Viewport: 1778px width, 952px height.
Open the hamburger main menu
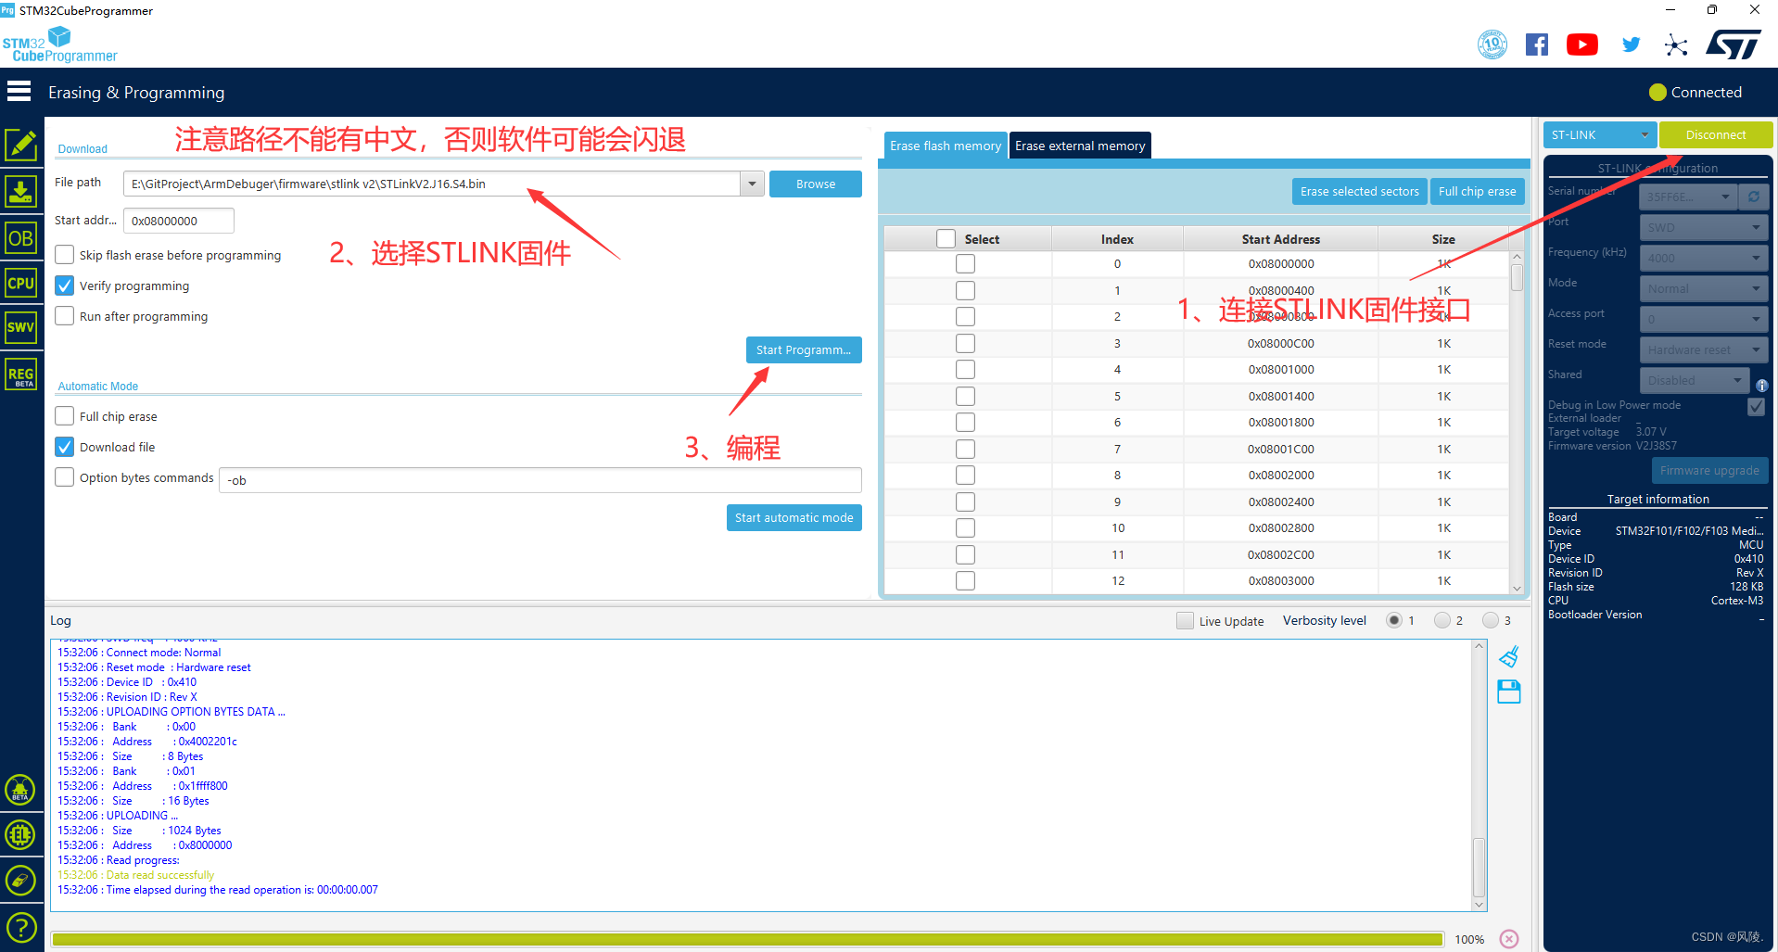tap(19, 91)
